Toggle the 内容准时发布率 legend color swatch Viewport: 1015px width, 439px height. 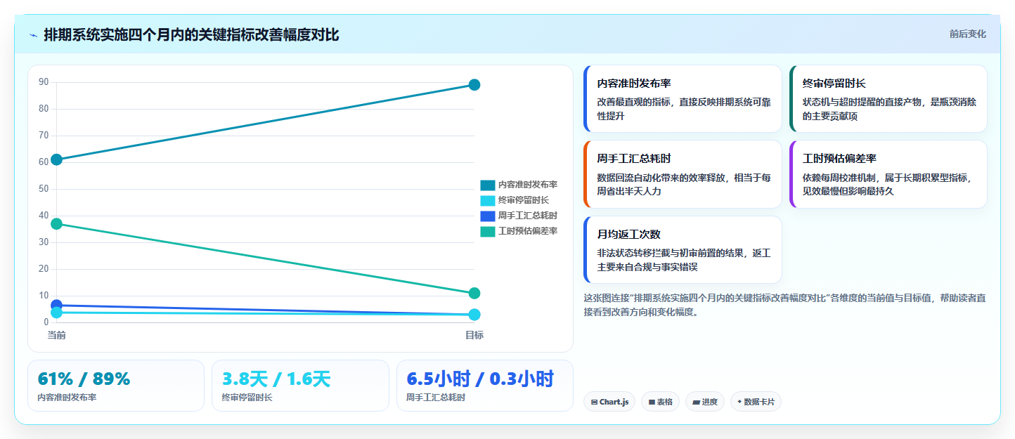point(488,185)
